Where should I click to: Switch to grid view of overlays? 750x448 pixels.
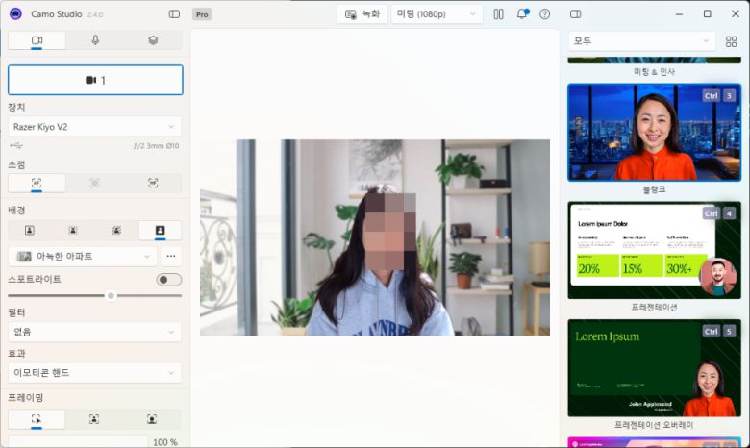click(732, 41)
